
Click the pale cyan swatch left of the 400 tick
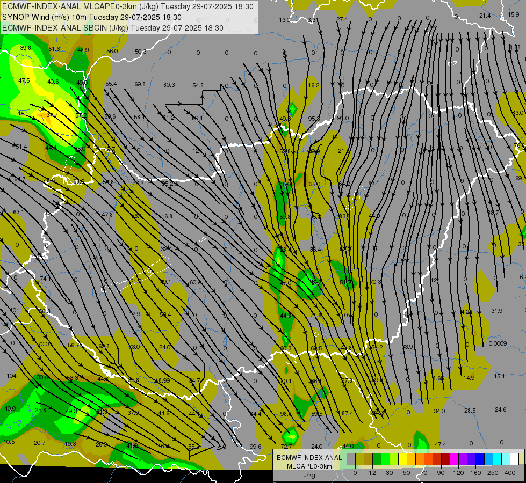pos(506,459)
